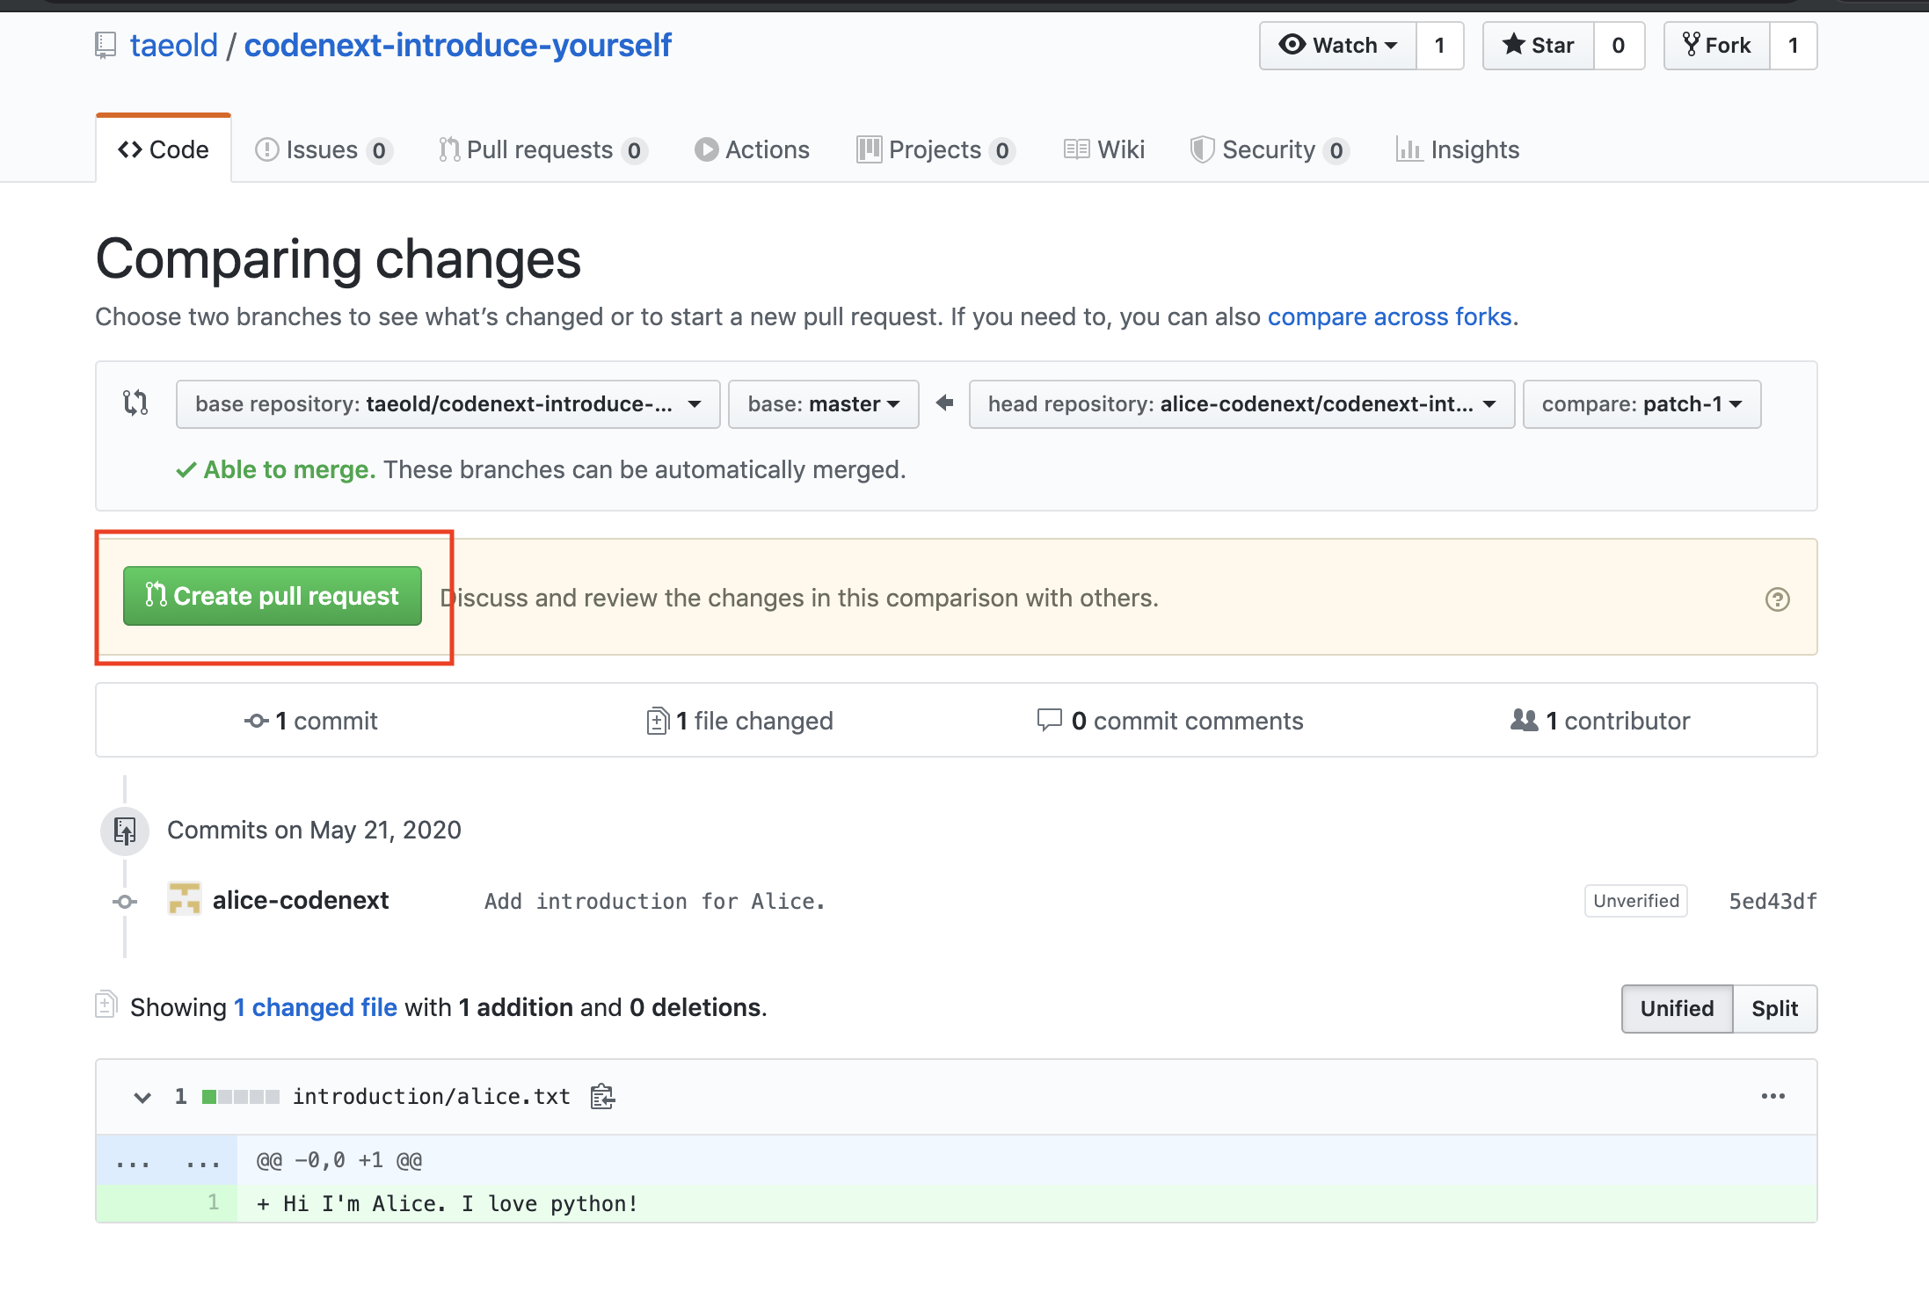Open the base: master branch dropdown
1929x1292 pixels.
(823, 403)
